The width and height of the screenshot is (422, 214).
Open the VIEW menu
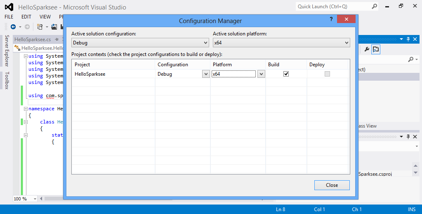[x=45, y=16]
